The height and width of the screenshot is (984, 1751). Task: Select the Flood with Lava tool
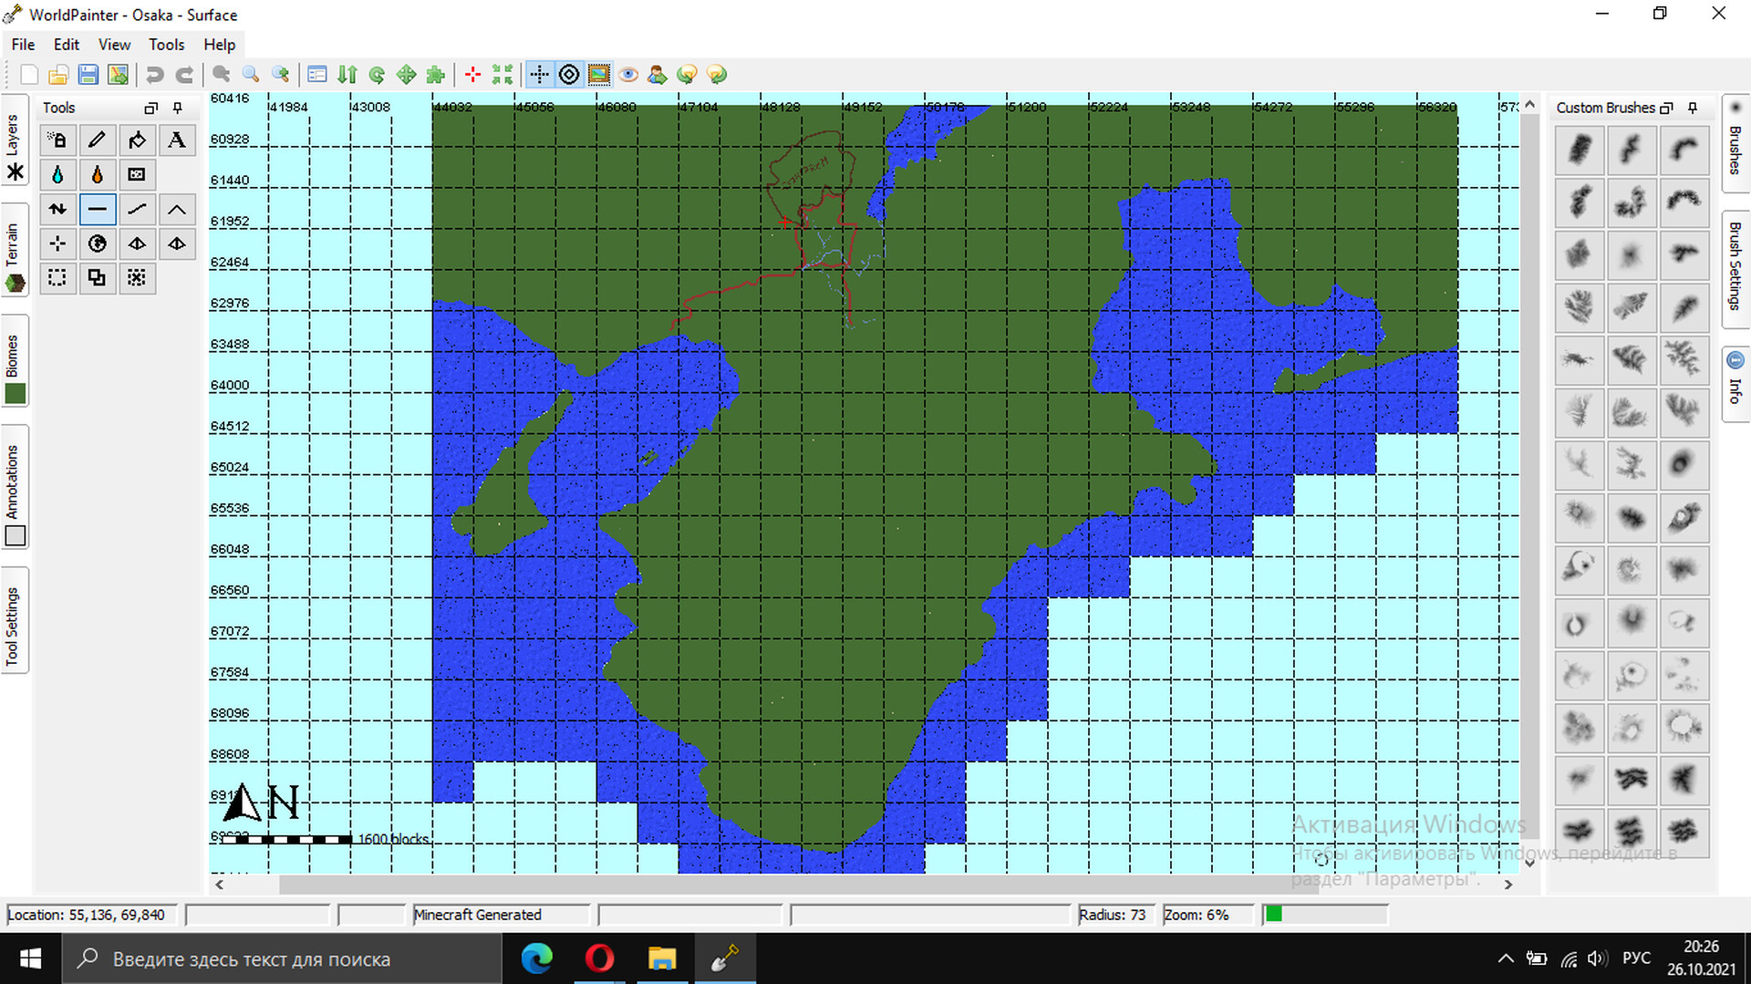click(98, 174)
